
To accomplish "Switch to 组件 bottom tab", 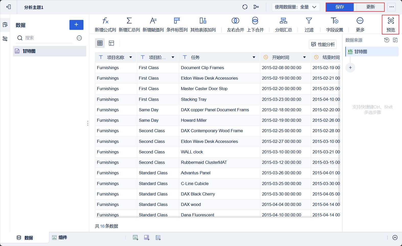I will click(60, 238).
